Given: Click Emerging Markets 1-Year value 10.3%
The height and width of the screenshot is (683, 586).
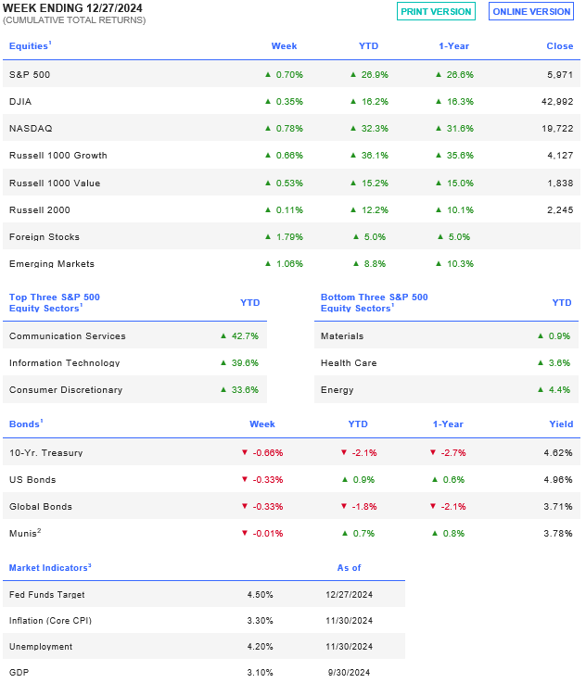Looking at the screenshot, I should pos(460,264).
